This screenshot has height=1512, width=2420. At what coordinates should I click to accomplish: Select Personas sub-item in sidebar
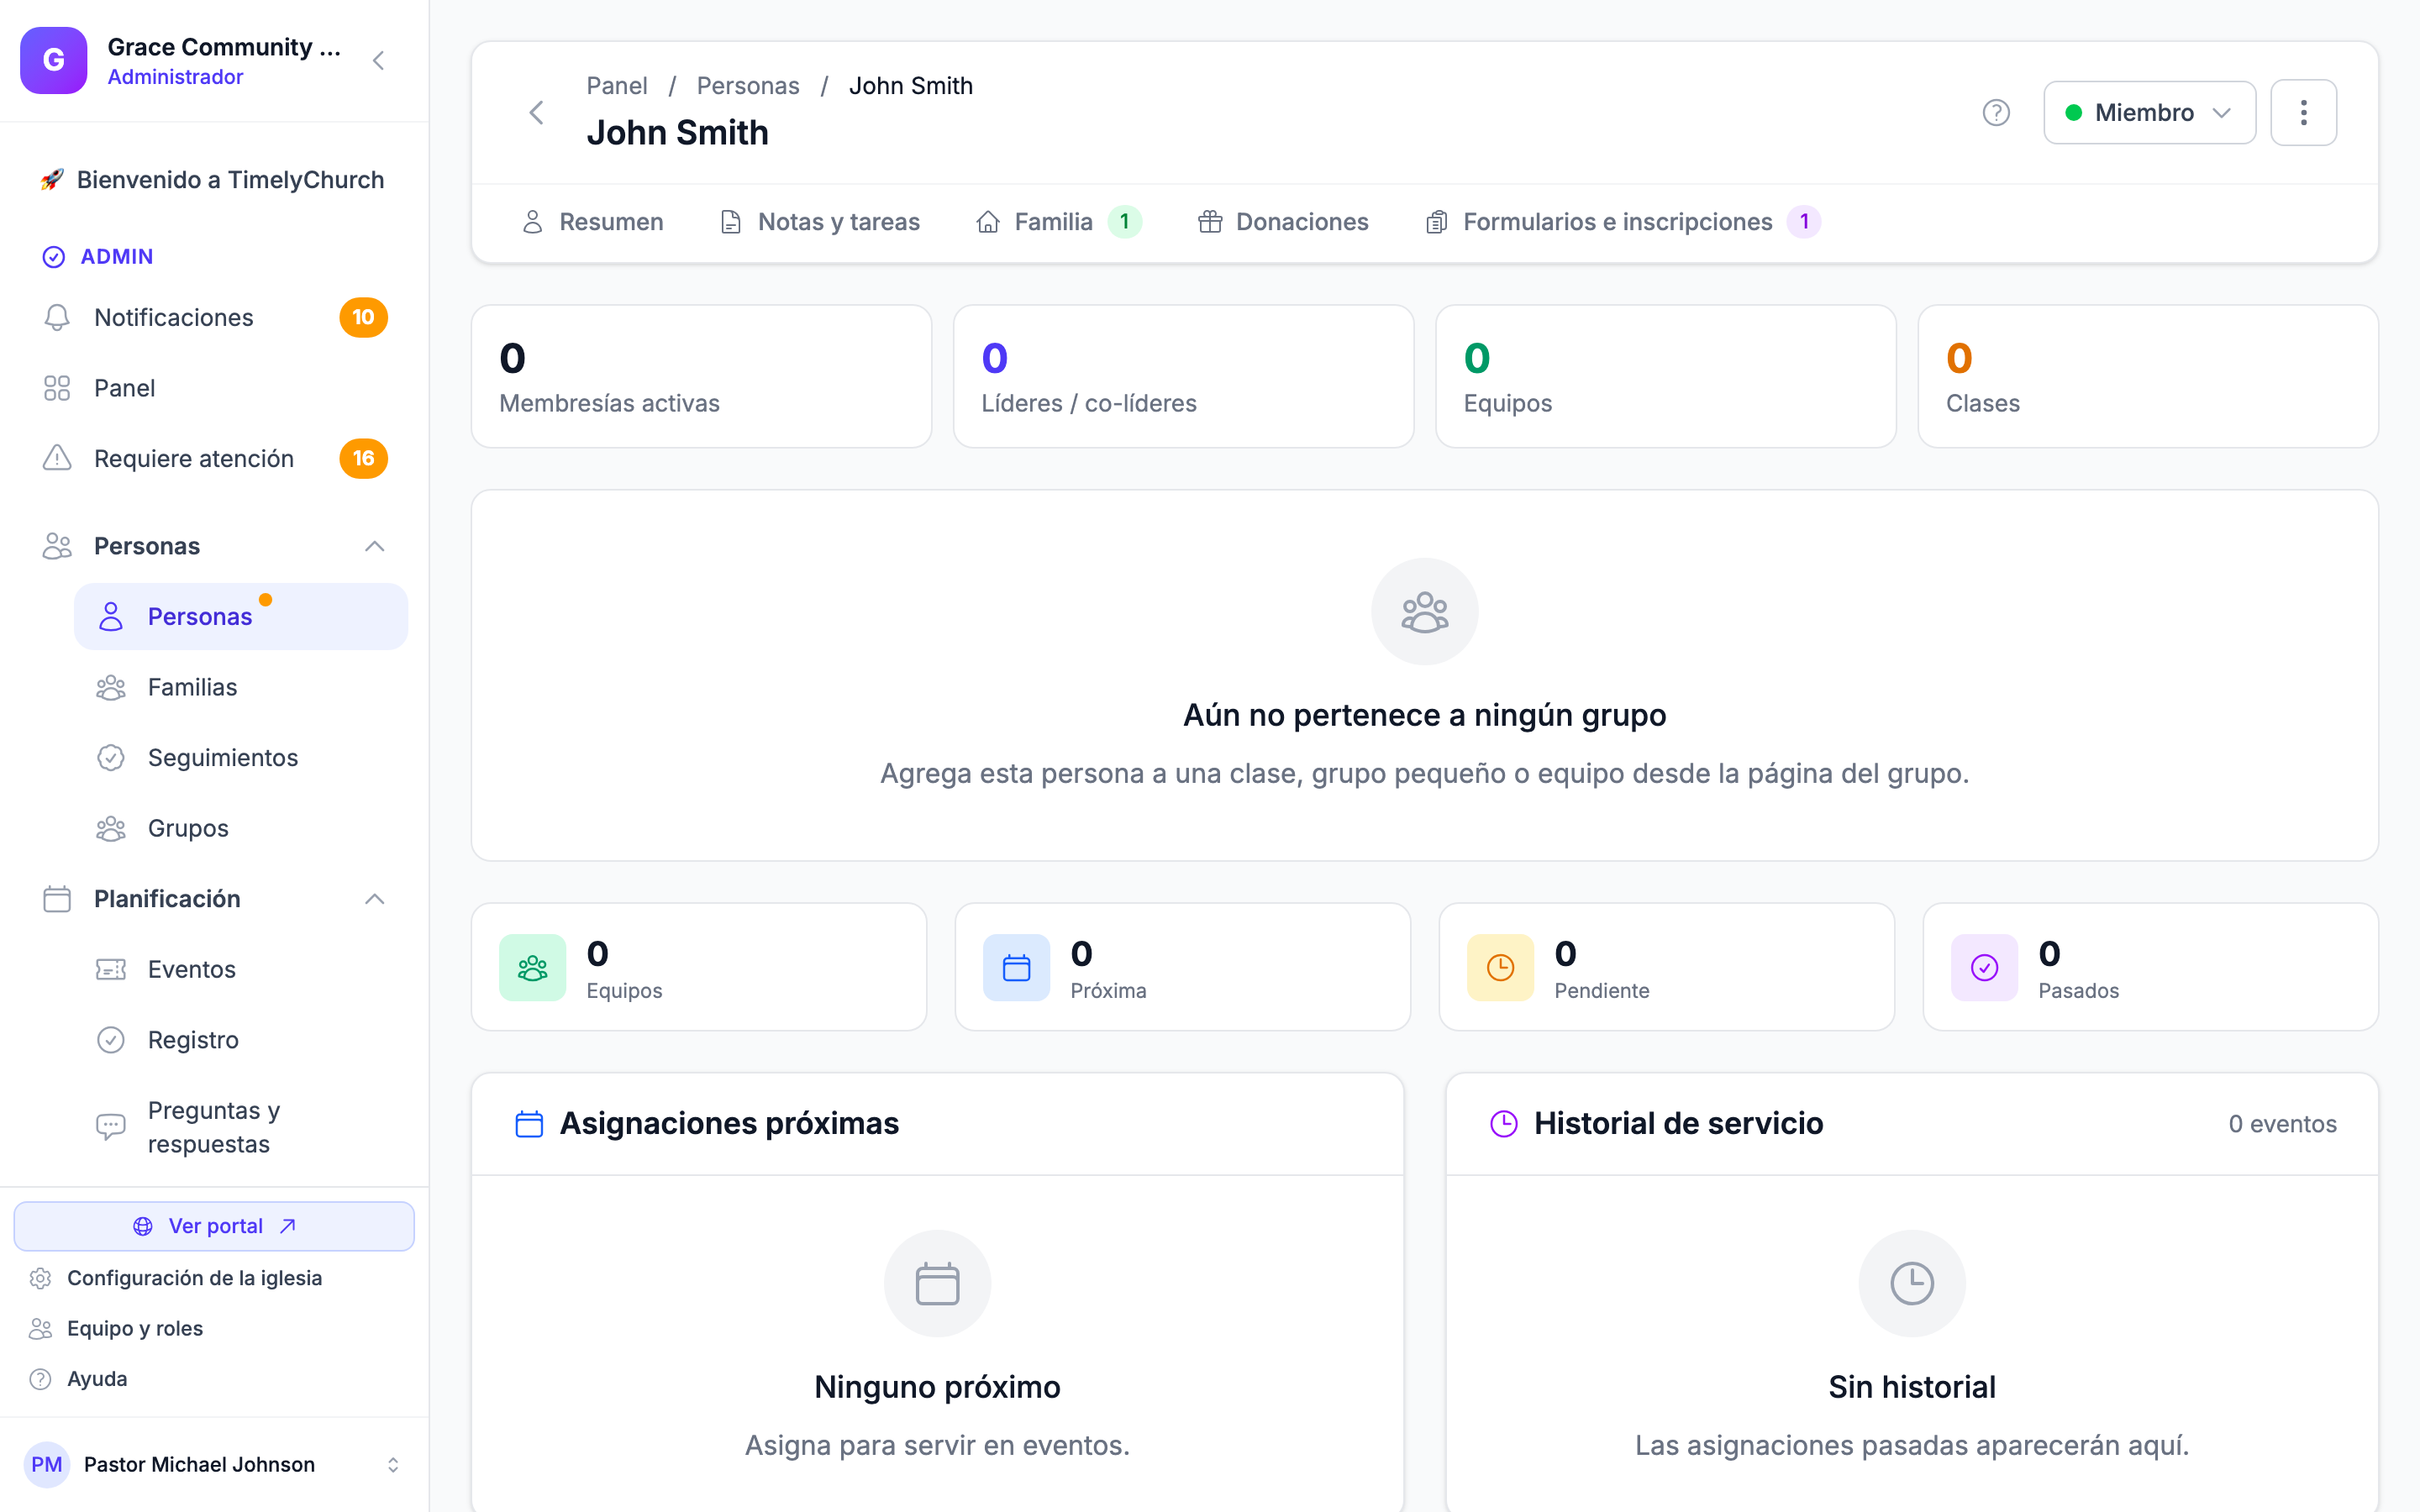(241, 617)
